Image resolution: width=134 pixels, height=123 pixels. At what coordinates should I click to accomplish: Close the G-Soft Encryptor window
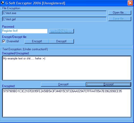[x=130, y=3]
